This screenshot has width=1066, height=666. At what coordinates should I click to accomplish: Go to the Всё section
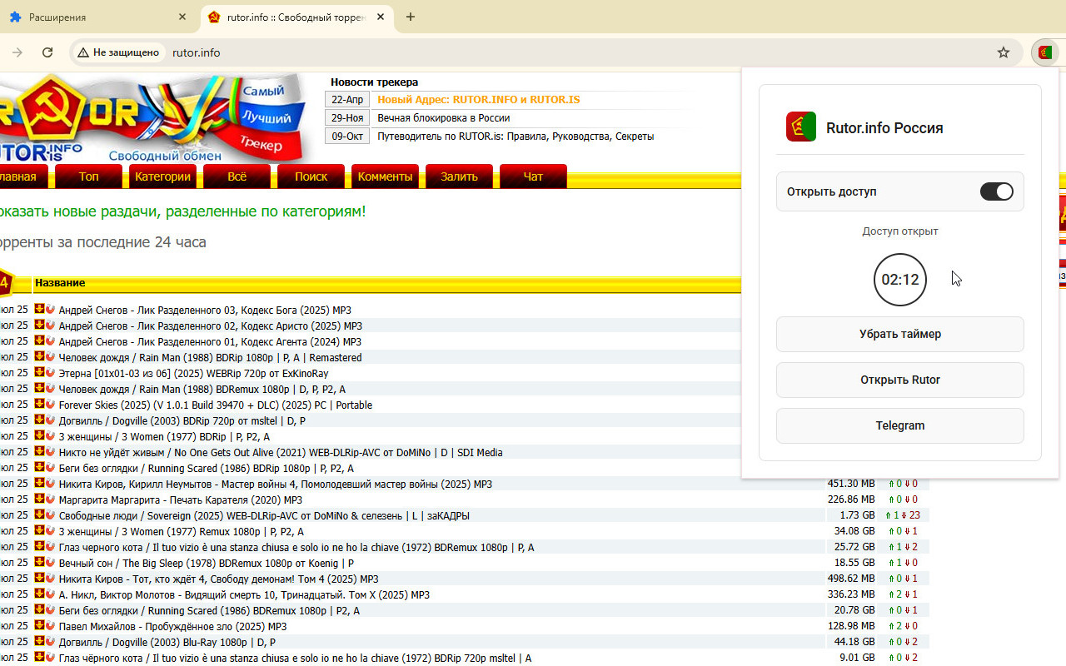coord(237,176)
